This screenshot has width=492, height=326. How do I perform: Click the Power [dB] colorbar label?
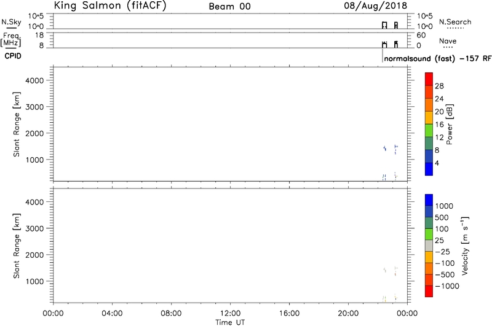[x=450, y=124]
